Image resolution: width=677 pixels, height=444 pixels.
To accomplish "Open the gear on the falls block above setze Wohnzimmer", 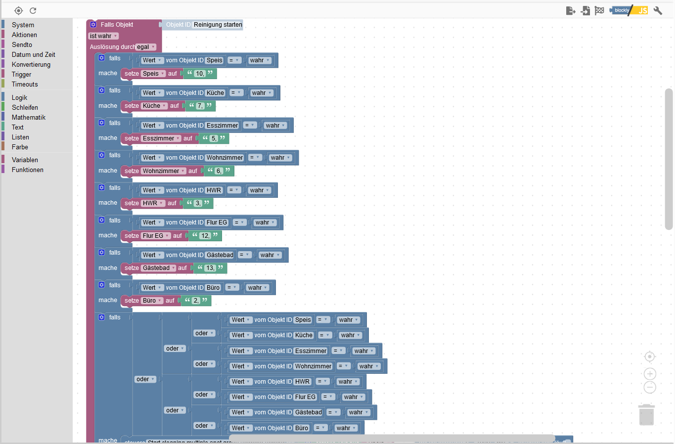I will coord(101,155).
